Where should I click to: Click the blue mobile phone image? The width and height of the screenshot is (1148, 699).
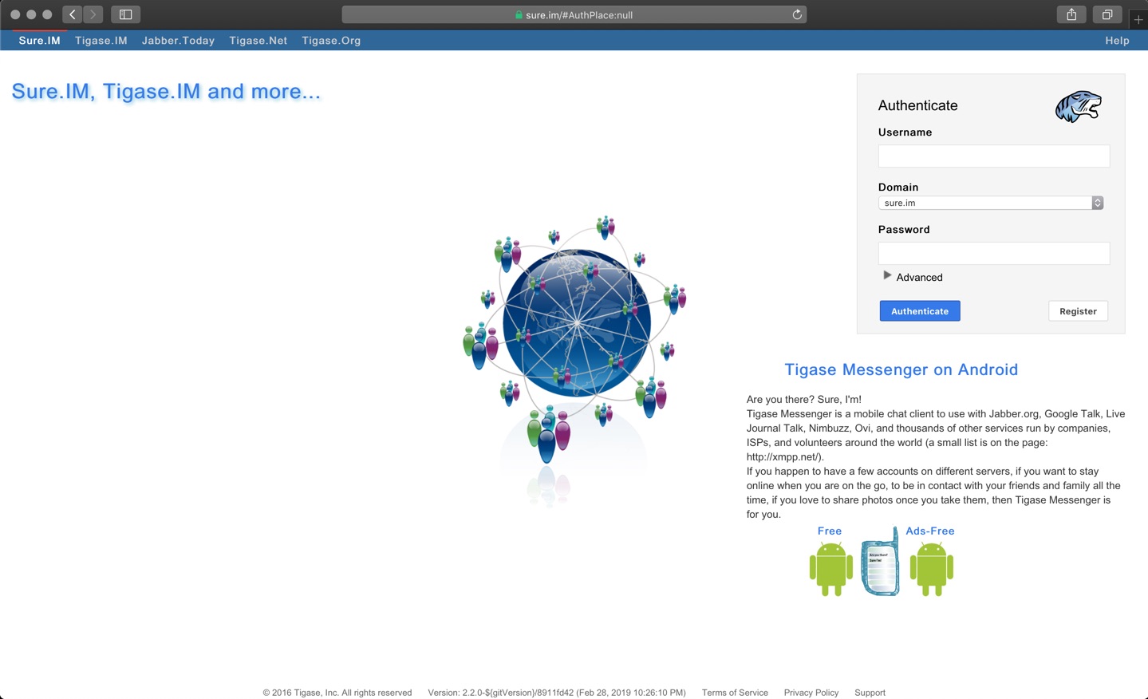[881, 561]
